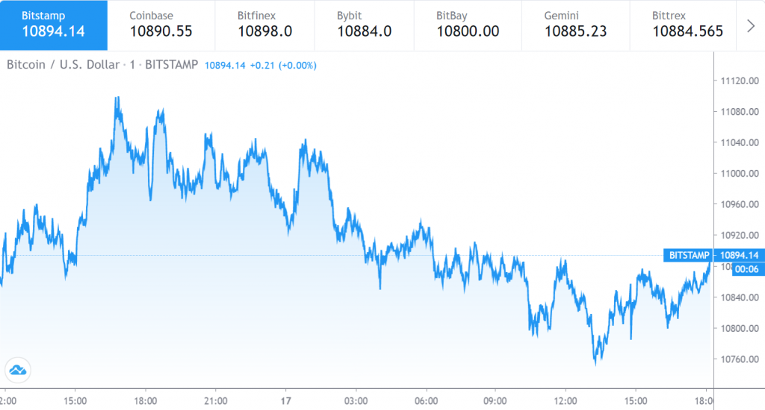Image resolution: width=765 pixels, height=410 pixels.
Task: Click the 18:00 time axis label
Action: coord(145,399)
